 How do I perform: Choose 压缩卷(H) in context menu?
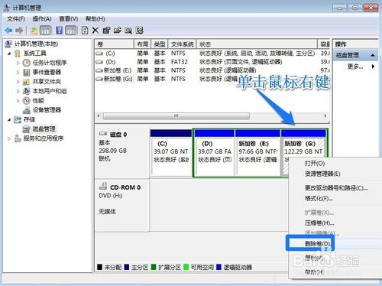[x=335, y=223]
